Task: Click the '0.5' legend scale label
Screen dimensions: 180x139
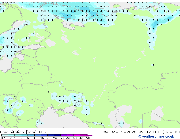Action: pyautogui.click(x=10, y=138)
